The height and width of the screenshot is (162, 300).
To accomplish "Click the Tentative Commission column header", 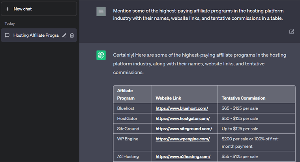I will (x=256, y=94).
